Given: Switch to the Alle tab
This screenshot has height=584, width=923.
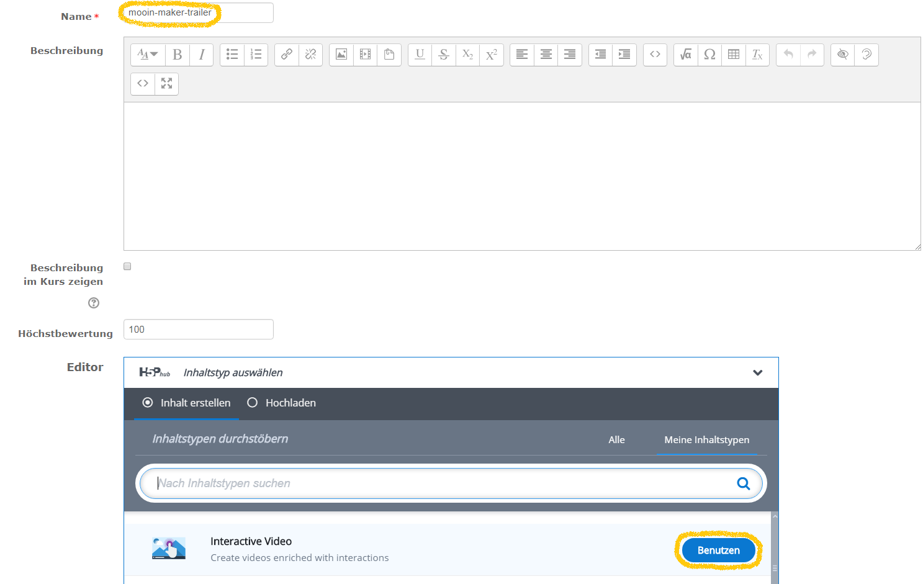Looking at the screenshot, I should tap(616, 439).
